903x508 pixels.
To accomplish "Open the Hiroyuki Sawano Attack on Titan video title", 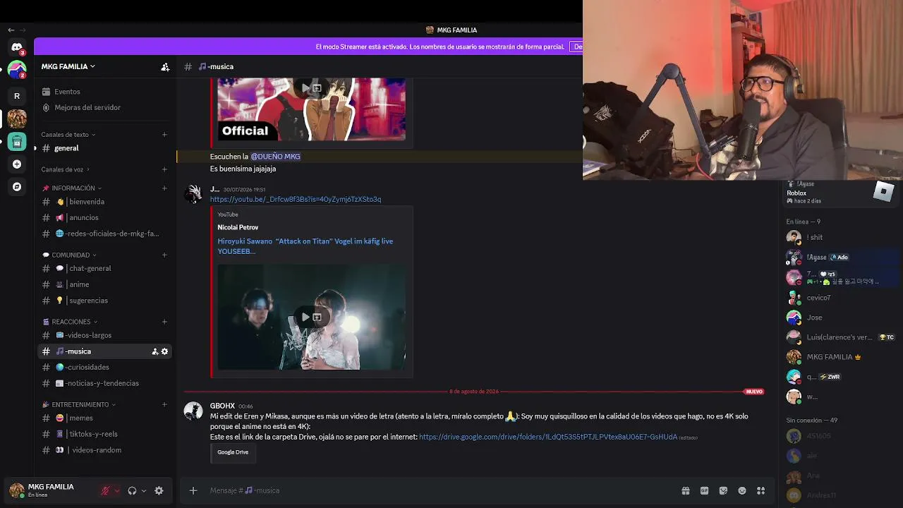I will [305, 246].
